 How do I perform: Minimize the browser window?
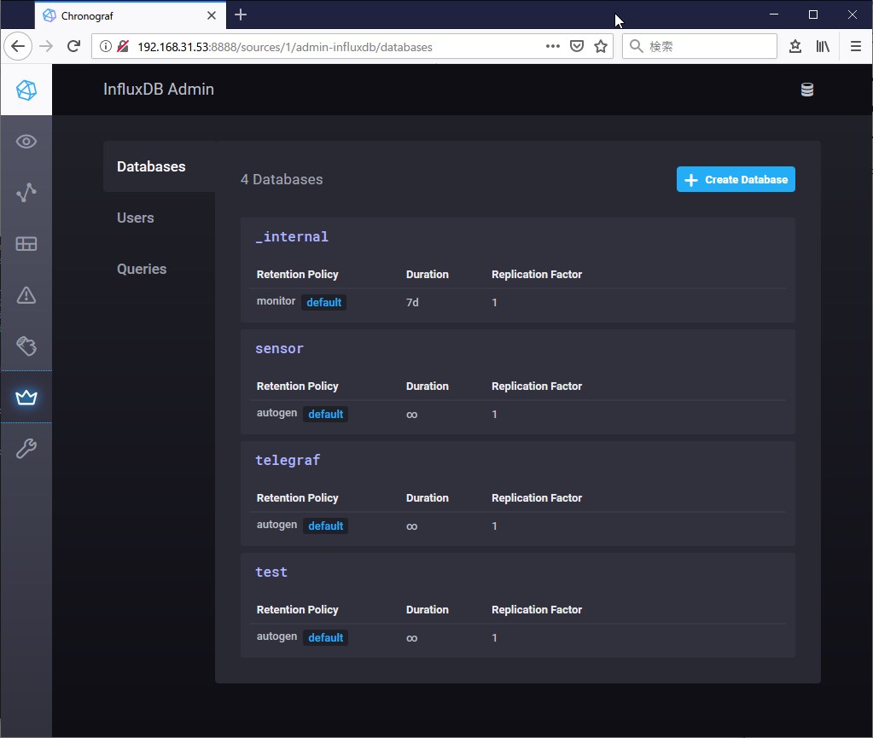tap(774, 15)
